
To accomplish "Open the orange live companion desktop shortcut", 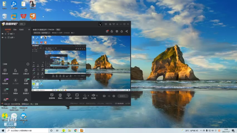I will (33, 17).
